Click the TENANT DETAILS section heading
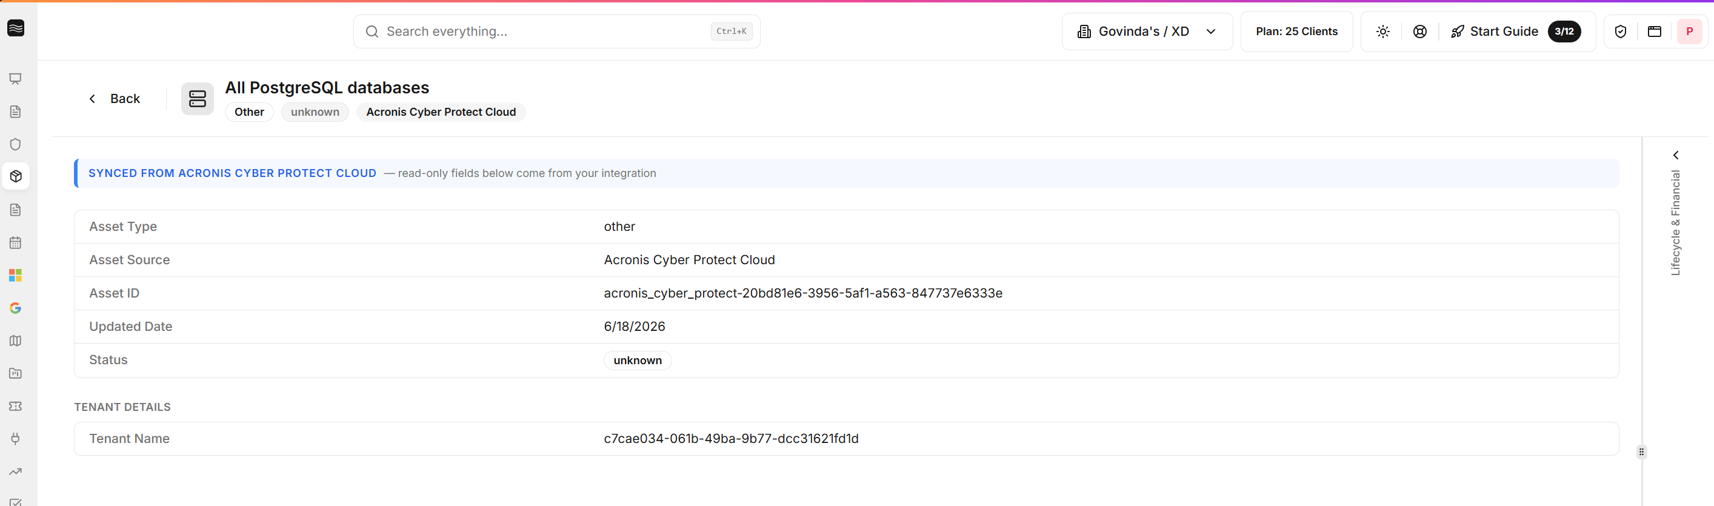The height and width of the screenshot is (506, 1714). [x=122, y=407]
